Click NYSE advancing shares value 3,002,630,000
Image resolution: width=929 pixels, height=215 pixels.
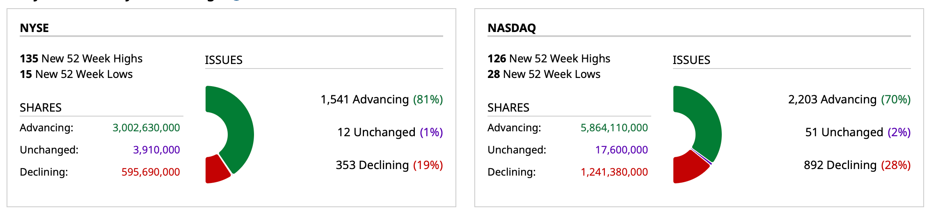(x=146, y=128)
